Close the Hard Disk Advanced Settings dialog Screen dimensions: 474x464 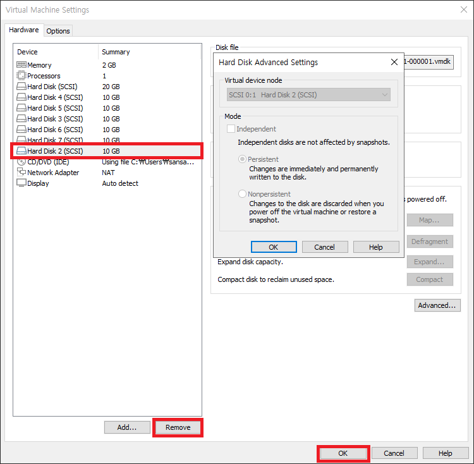[394, 62]
